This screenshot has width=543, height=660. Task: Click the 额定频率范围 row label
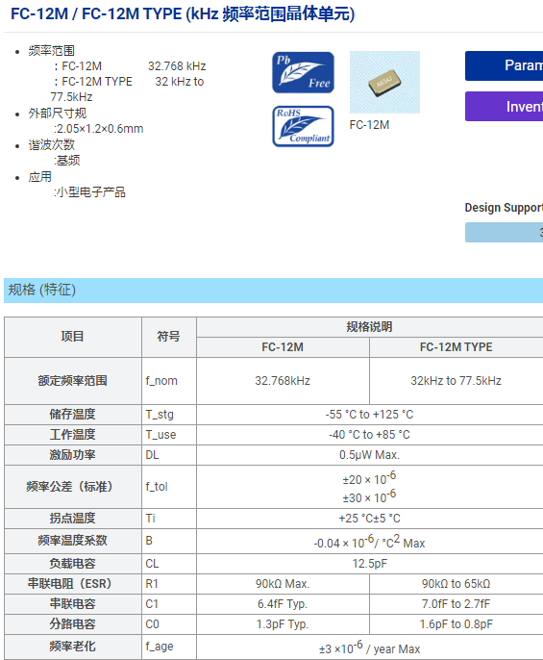point(73,381)
